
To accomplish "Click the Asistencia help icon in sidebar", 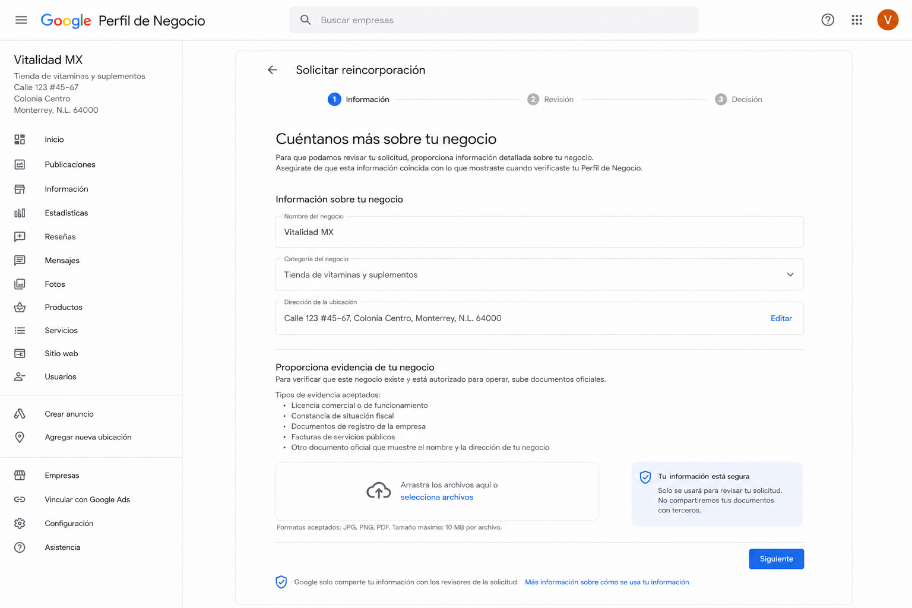I will (x=20, y=547).
